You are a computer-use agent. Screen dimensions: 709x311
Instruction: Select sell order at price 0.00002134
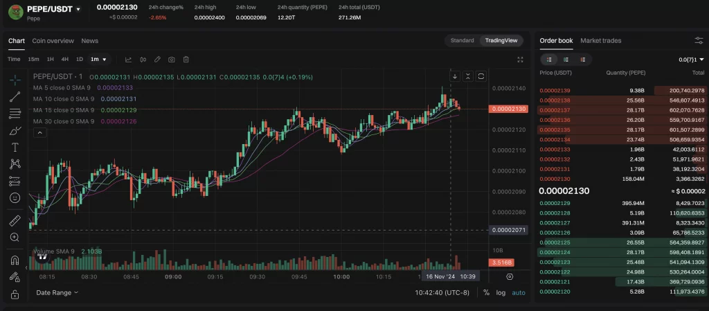click(x=622, y=140)
